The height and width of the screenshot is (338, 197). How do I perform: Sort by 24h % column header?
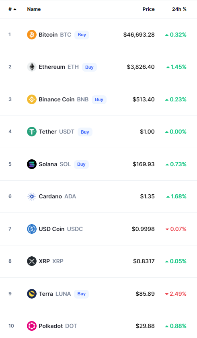tap(179, 9)
